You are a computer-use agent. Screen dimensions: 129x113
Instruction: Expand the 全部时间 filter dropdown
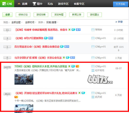(30, 22)
